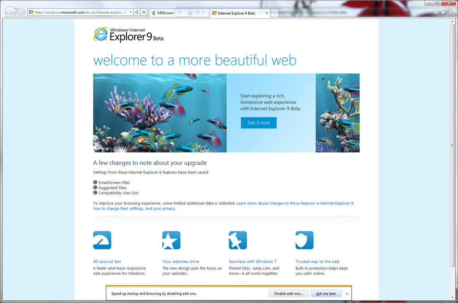Click the text Settings from these Internet Explorer 8 features
The image size is (458, 303).
[x=151, y=172]
